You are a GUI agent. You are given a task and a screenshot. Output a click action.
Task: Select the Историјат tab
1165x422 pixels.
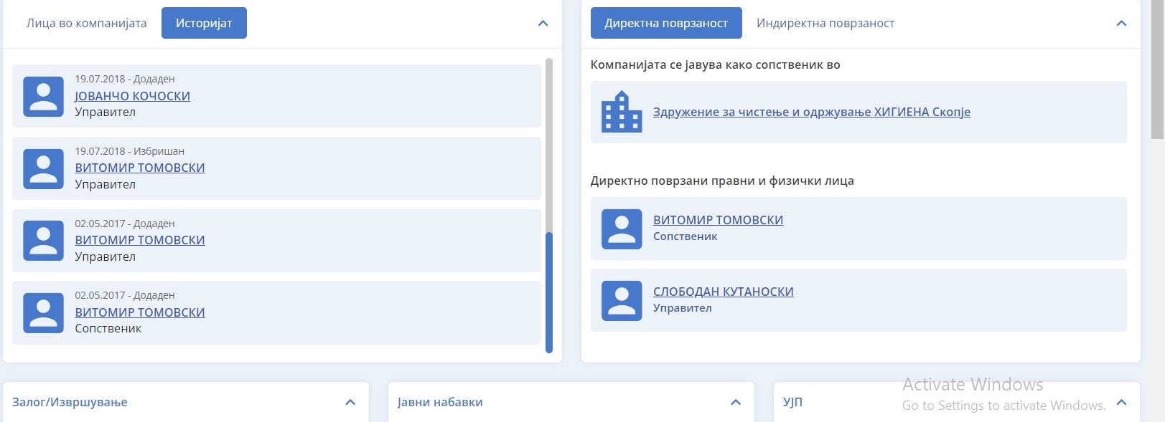click(x=204, y=24)
